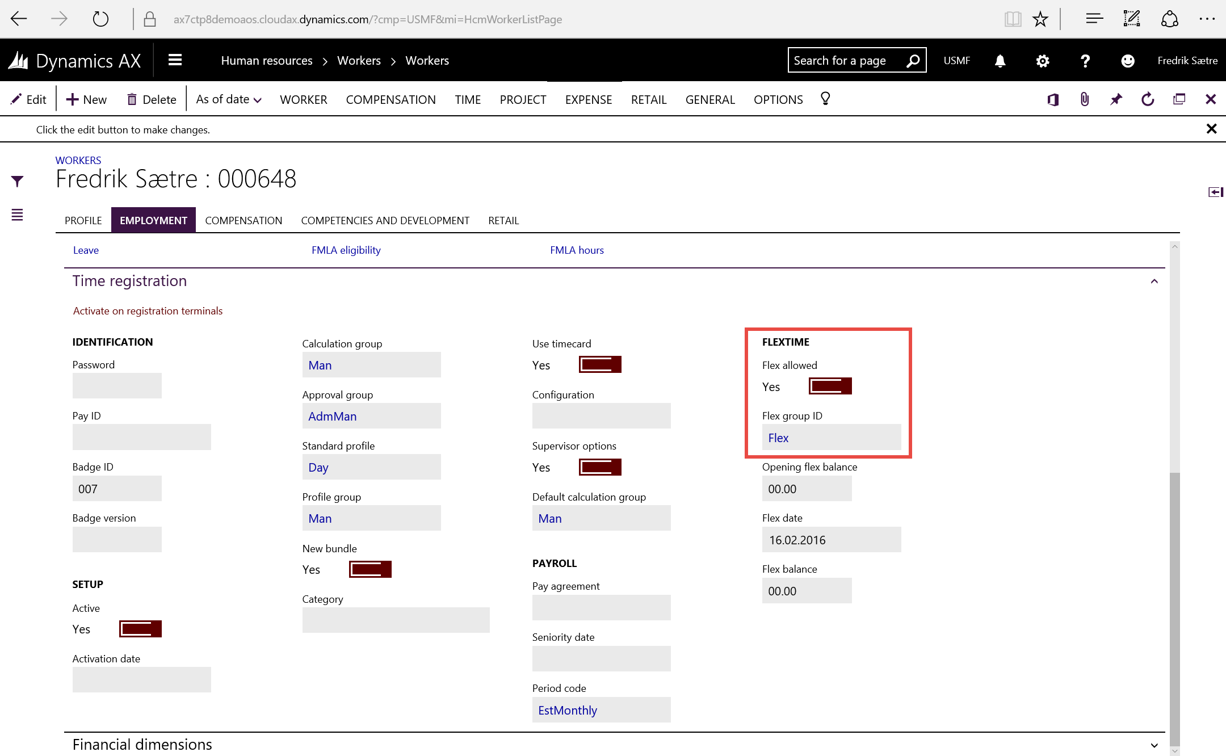
Task: Collapse the Time registration section
Action: pyautogui.click(x=1154, y=282)
